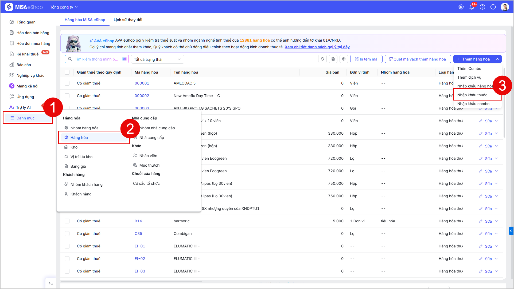Click the In tem mã button
This screenshot has width=514, height=289.
pyautogui.click(x=366, y=59)
